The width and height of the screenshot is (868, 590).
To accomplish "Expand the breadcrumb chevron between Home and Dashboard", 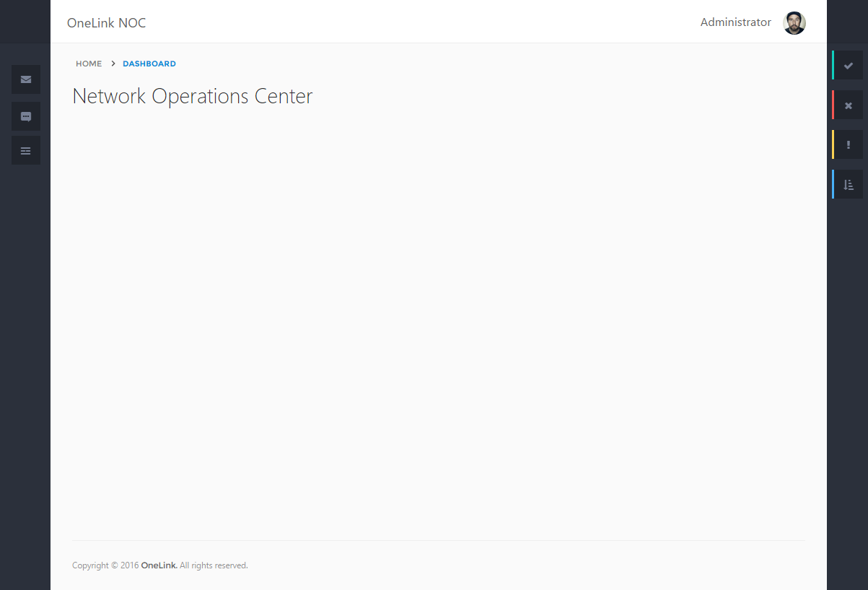I will (113, 64).
